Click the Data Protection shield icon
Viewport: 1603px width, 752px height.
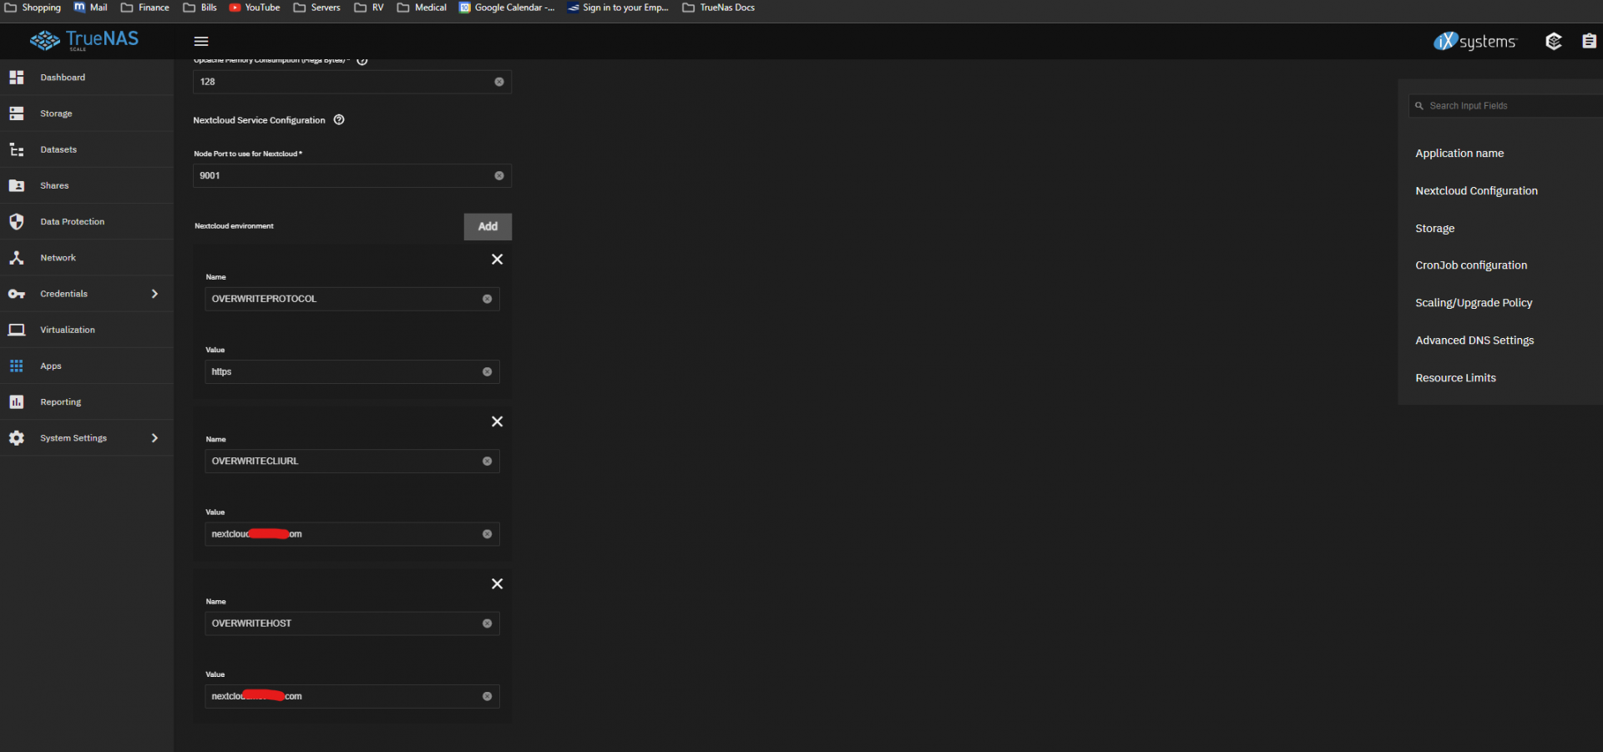(x=17, y=221)
